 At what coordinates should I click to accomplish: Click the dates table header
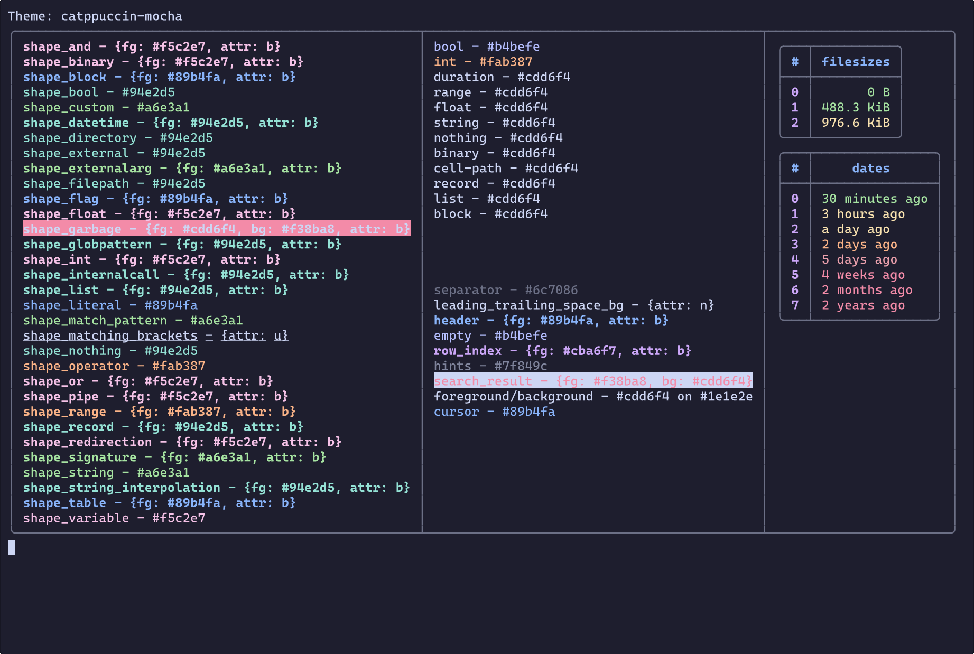(870, 169)
